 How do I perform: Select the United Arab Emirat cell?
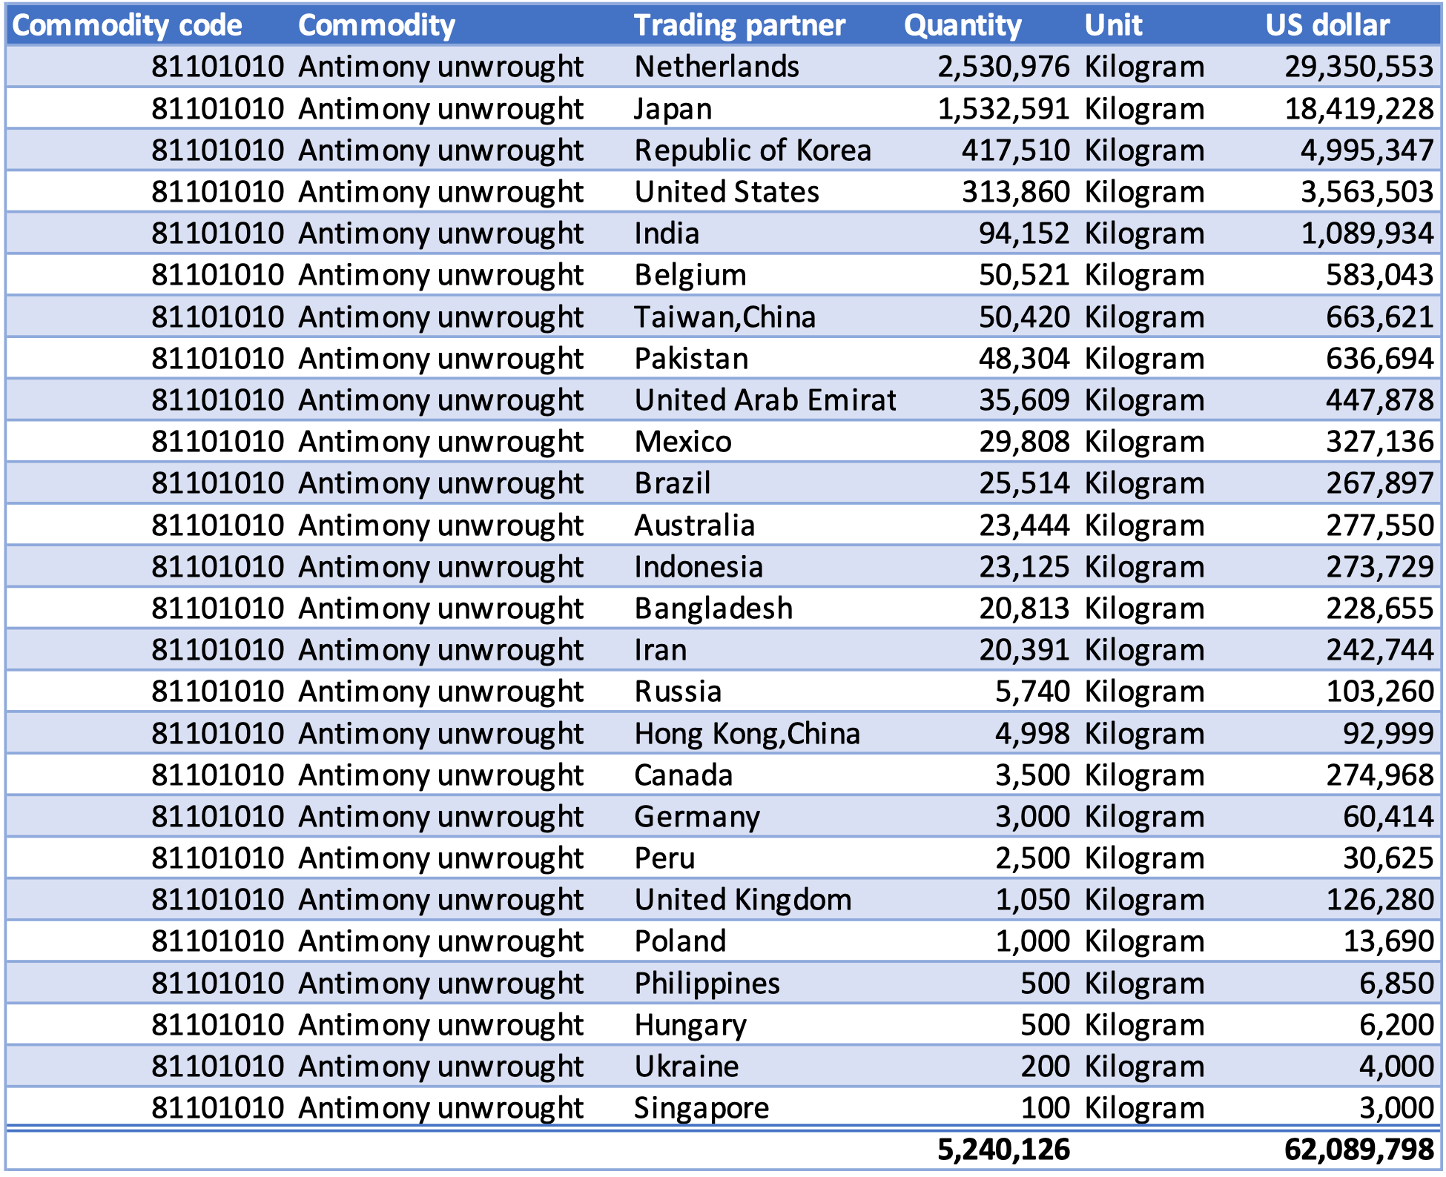[765, 400]
